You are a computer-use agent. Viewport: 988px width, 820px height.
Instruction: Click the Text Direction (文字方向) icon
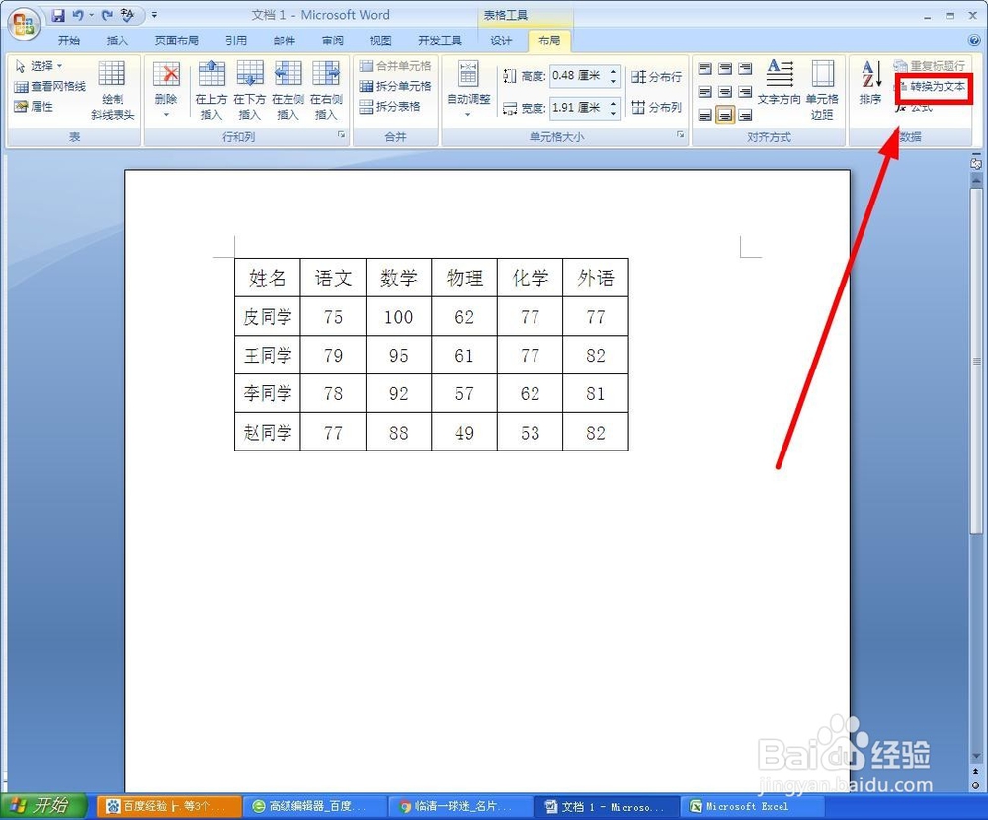click(x=780, y=73)
